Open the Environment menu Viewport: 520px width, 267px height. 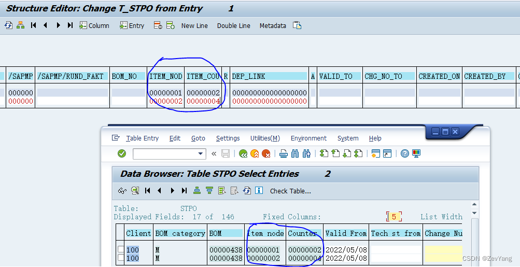pyautogui.click(x=308, y=138)
